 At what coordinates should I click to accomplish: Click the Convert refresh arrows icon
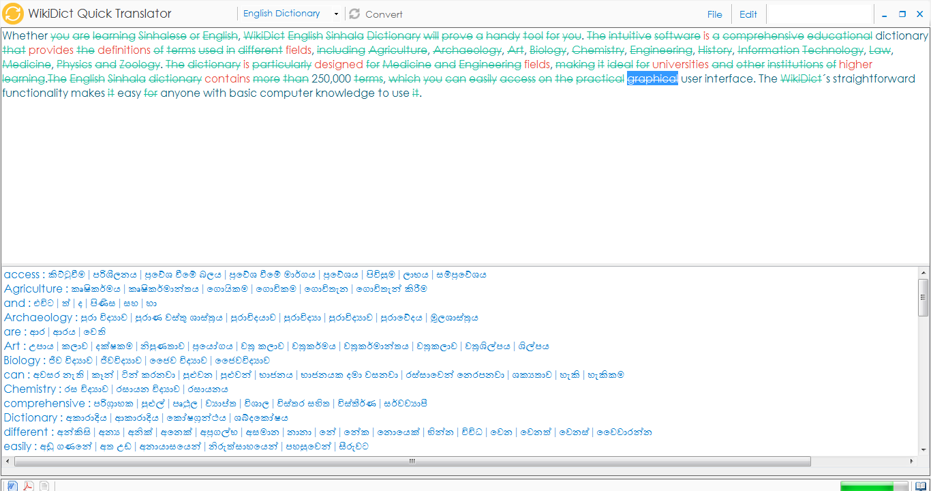354,14
